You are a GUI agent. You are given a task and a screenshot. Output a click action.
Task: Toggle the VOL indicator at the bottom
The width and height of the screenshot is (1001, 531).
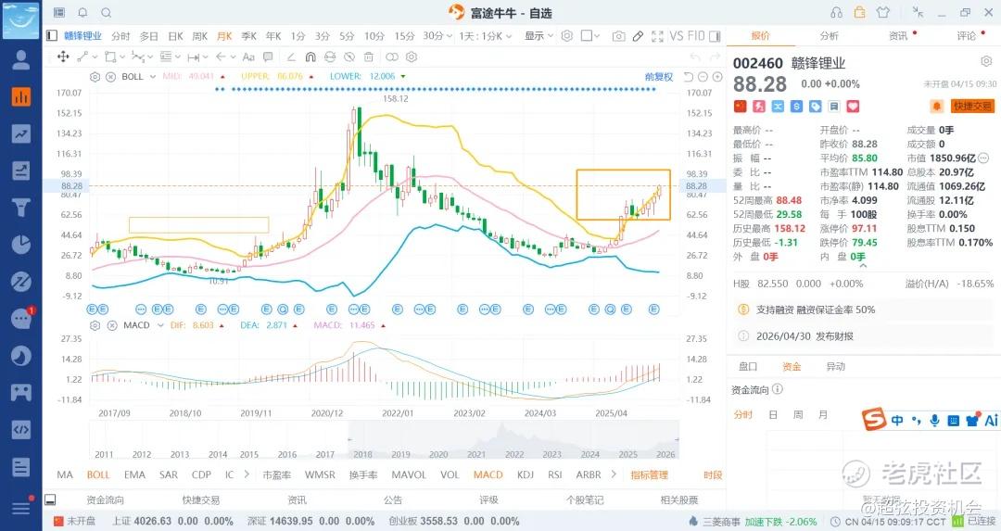click(450, 474)
